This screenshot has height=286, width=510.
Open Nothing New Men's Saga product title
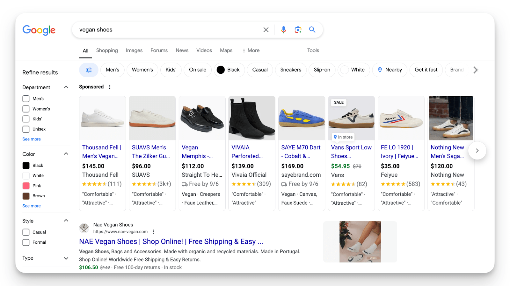(x=448, y=152)
